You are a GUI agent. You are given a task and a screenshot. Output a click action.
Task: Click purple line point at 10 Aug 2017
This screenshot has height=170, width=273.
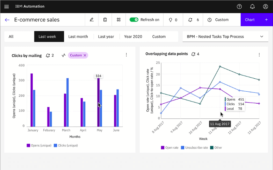pyautogui.click(x=200, y=88)
